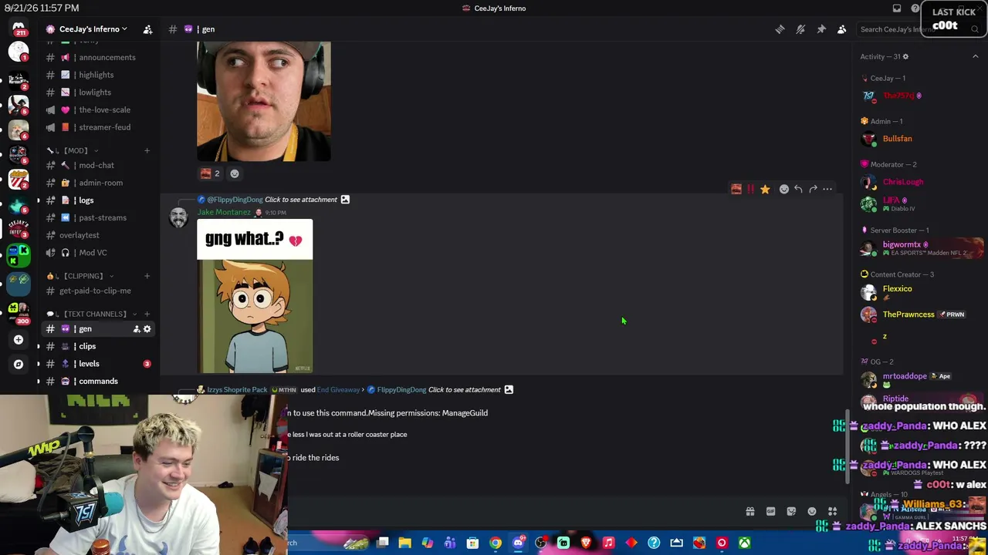Open the Apps launcher in message bar

(x=833, y=511)
